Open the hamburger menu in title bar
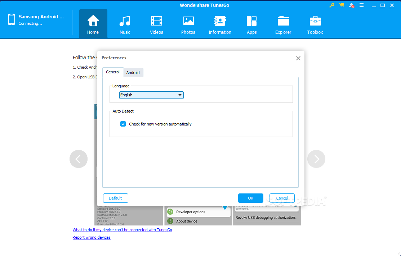Viewport: 401px width, 256px height. [x=361, y=5]
